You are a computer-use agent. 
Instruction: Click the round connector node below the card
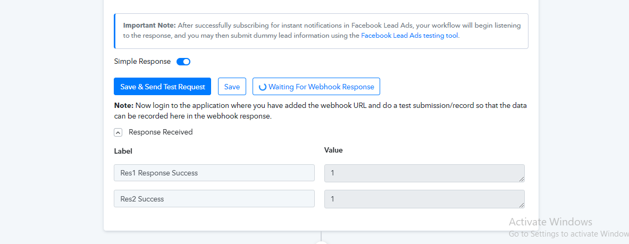tap(321, 242)
